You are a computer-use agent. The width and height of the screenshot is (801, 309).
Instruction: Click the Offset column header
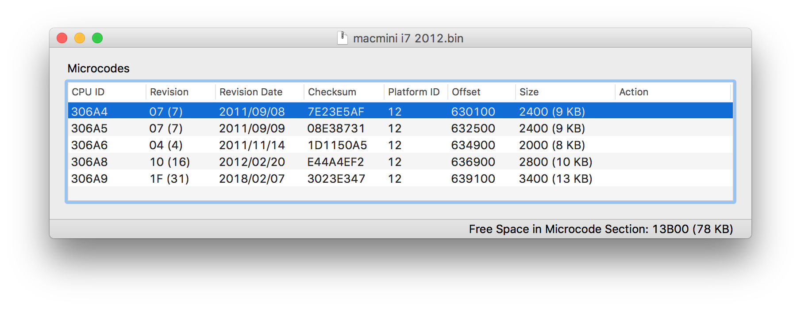coord(481,92)
